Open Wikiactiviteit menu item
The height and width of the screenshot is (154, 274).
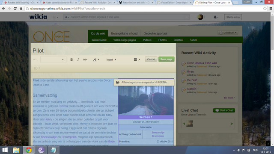click(x=99, y=40)
